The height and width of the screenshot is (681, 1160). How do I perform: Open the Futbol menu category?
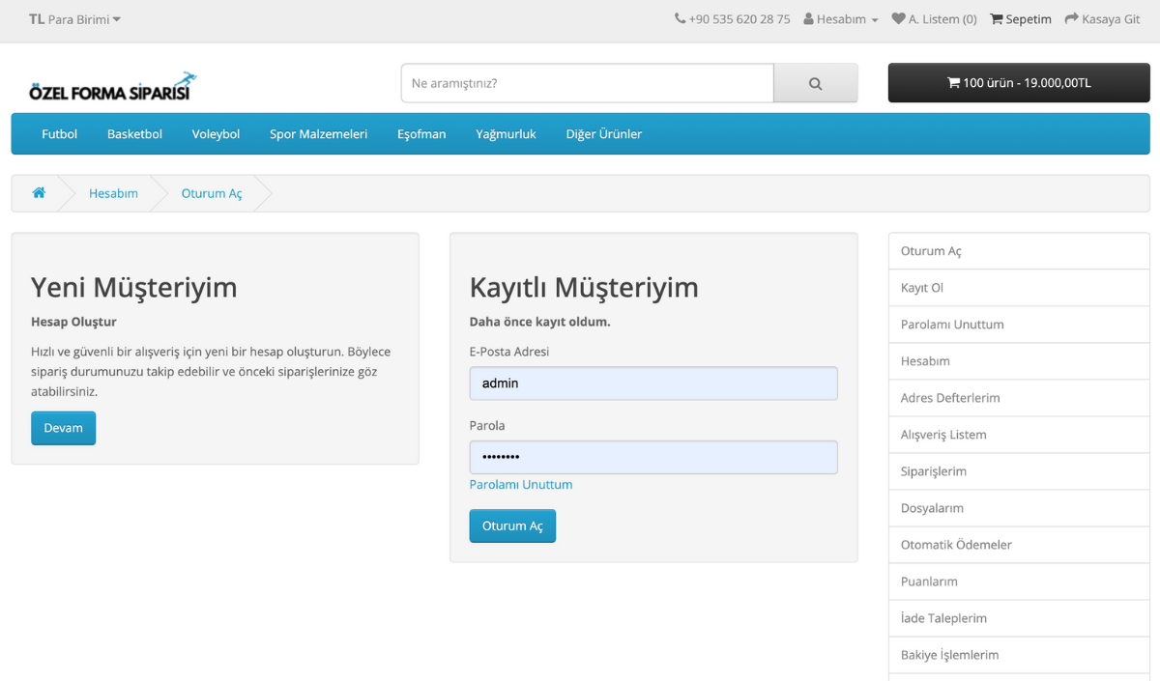[x=59, y=134]
